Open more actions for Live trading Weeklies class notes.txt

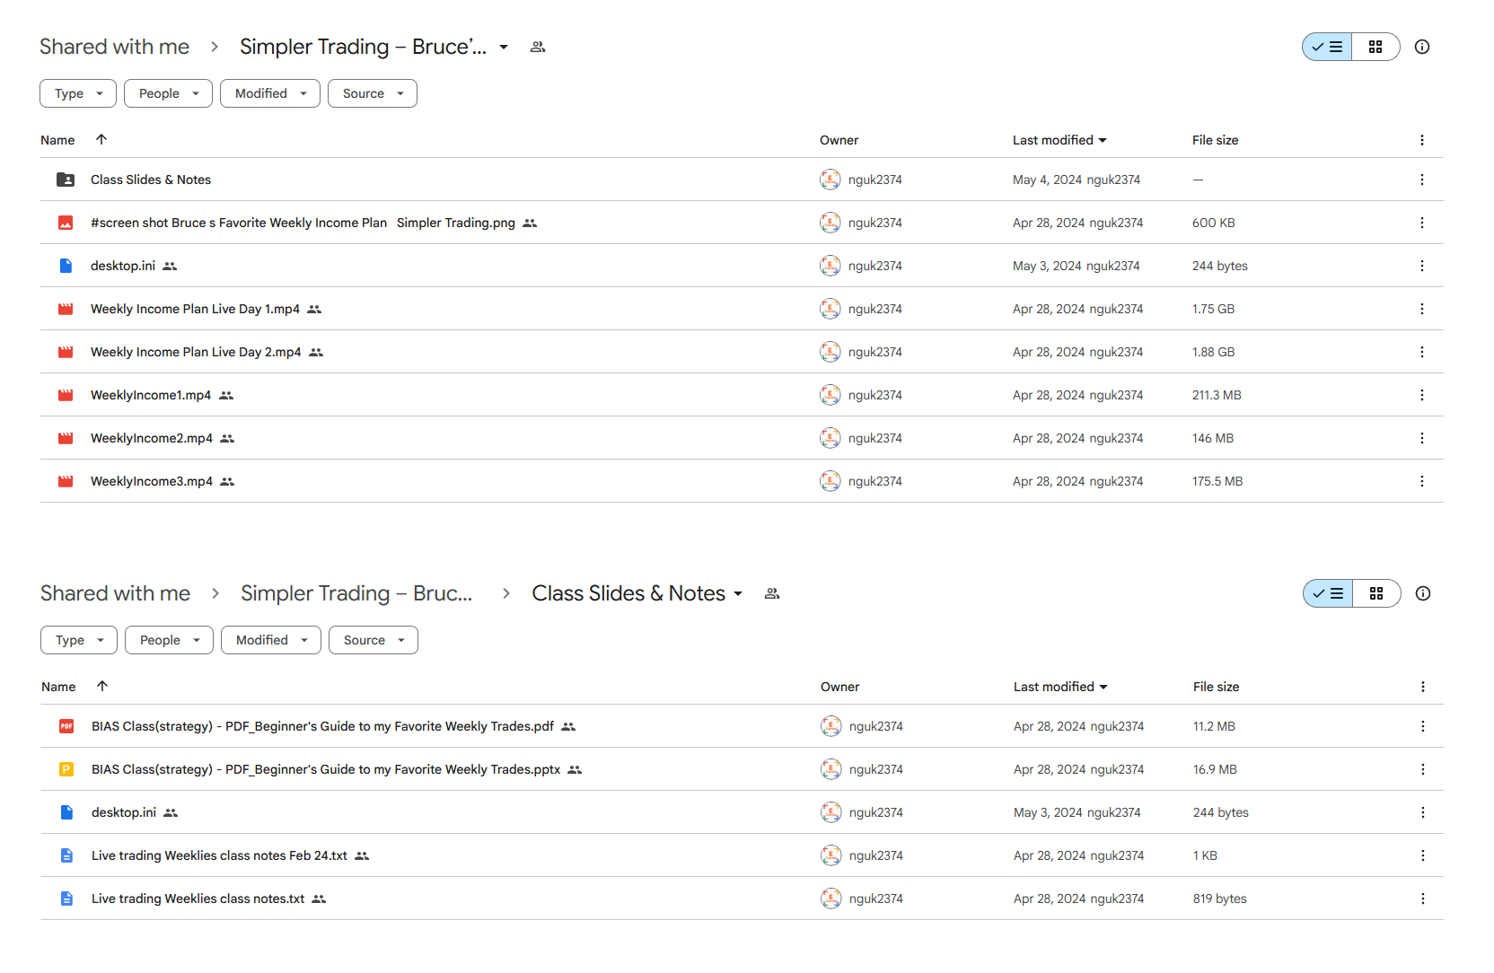(1422, 898)
